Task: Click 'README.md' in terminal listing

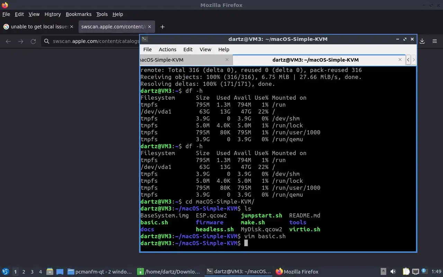Action: pyautogui.click(x=305, y=215)
